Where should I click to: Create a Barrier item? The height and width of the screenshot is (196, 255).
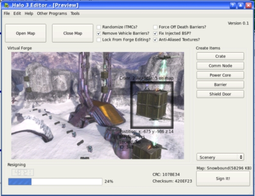[x=220, y=84]
